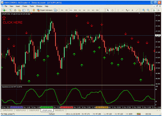This screenshot has height=116, width=162.
Task: Toggle chart auto scroll icon
Action: point(154,10)
